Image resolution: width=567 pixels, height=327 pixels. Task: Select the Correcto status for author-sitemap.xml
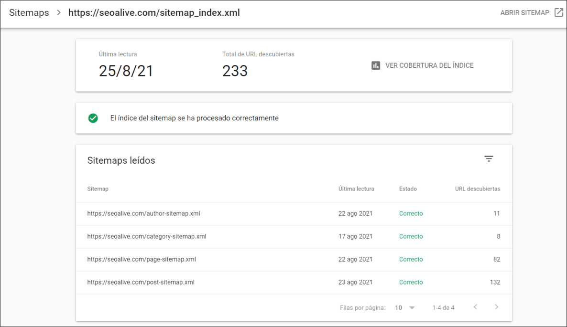[x=411, y=213]
